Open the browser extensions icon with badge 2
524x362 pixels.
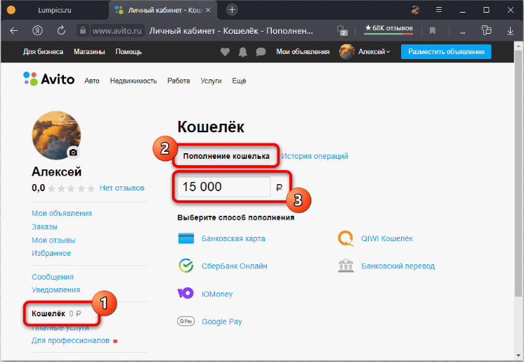[x=342, y=31]
